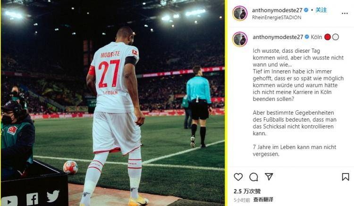The width and height of the screenshot is (354, 206).
Task: Open the anthonymodeste27 username in the header
Action: point(277,10)
